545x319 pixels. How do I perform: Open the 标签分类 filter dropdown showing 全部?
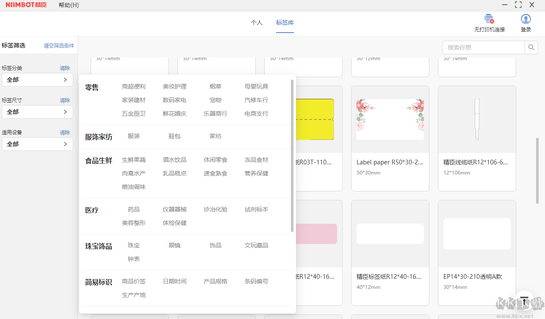pyautogui.click(x=37, y=80)
